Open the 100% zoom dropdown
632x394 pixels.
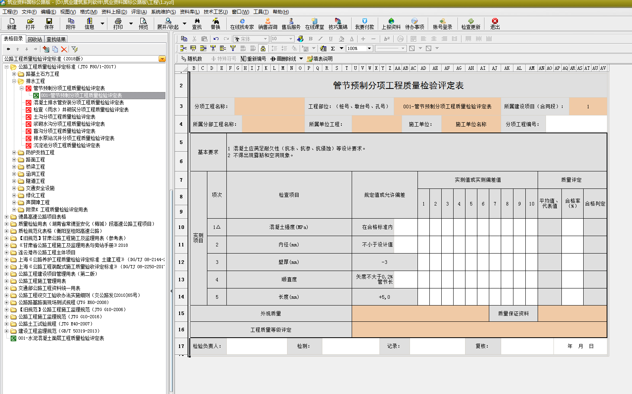pos(369,48)
